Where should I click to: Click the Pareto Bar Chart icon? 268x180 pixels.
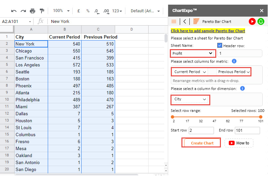pyautogui.click(x=196, y=21)
